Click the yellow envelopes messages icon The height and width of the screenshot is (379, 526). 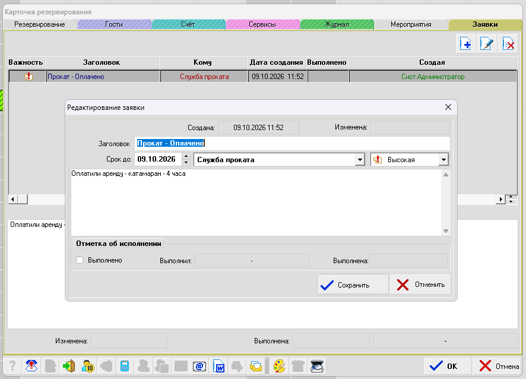(256, 366)
